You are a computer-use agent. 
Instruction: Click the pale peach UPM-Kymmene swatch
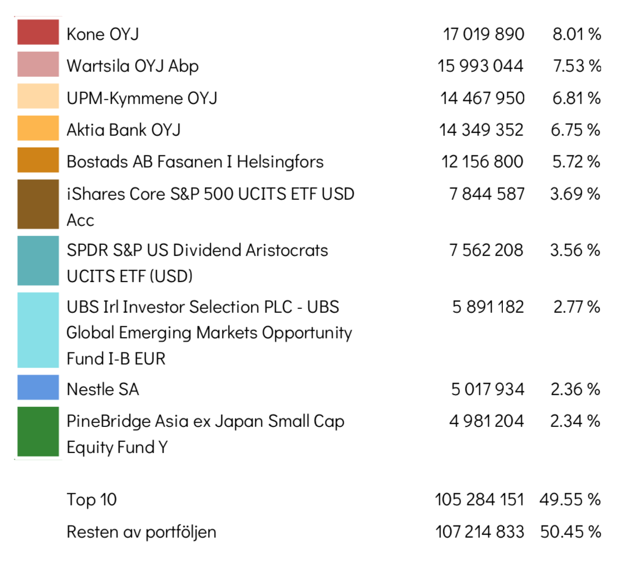pyautogui.click(x=38, y=96)
